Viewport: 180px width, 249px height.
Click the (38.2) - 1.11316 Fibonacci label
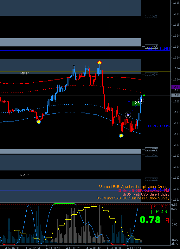pos(159,126)
